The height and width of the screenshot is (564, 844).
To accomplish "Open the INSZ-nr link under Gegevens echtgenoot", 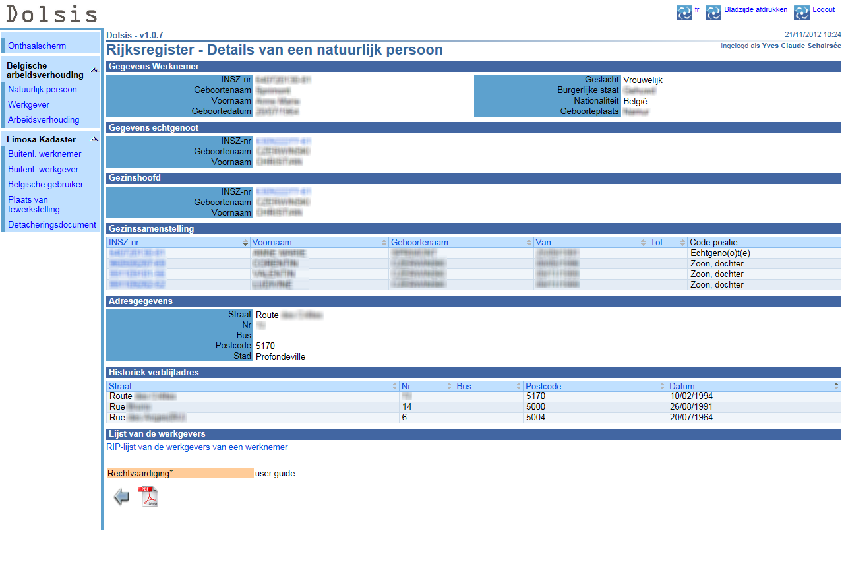I will 283,141.
